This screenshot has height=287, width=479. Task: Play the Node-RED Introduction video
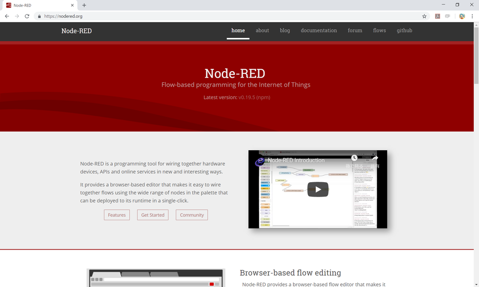point(318,190)
